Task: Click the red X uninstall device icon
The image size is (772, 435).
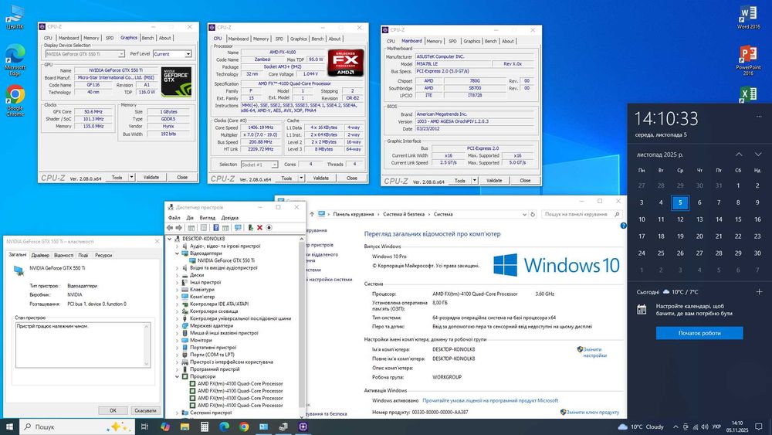Action: coord(259,228)
